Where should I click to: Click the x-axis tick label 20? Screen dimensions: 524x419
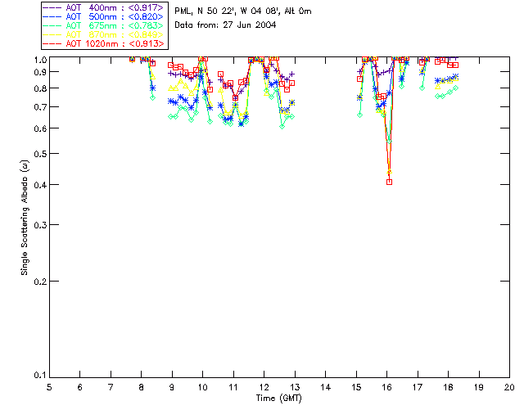click(509, 387)
